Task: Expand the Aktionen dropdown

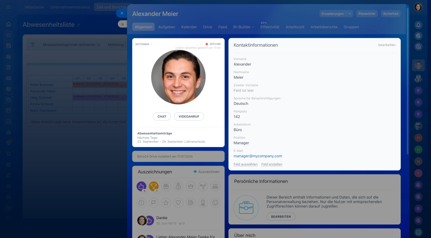Action: pyautogui.click(x=144, y=44)
